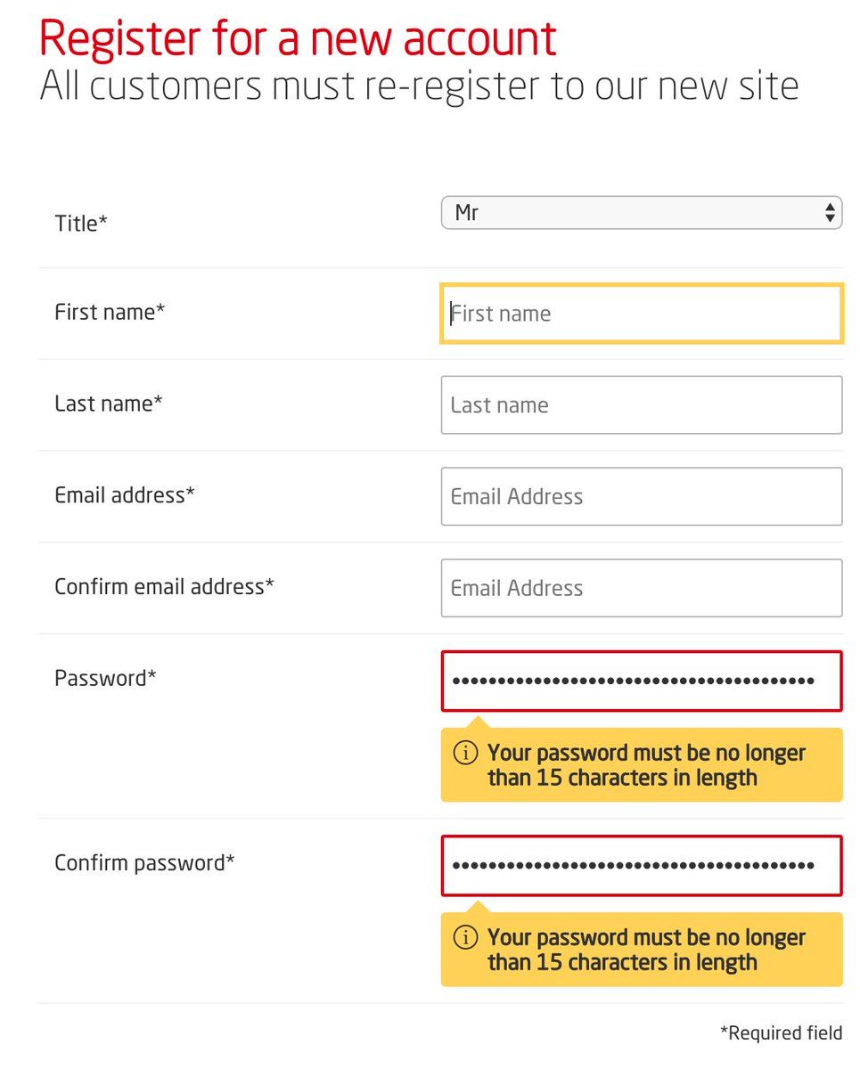Click inside the Password field

click(x=641, y=681)
